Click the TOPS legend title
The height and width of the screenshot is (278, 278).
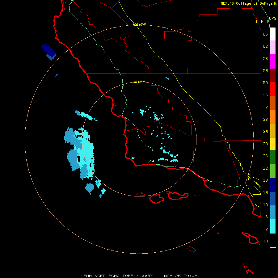click(x=272, y=18)
